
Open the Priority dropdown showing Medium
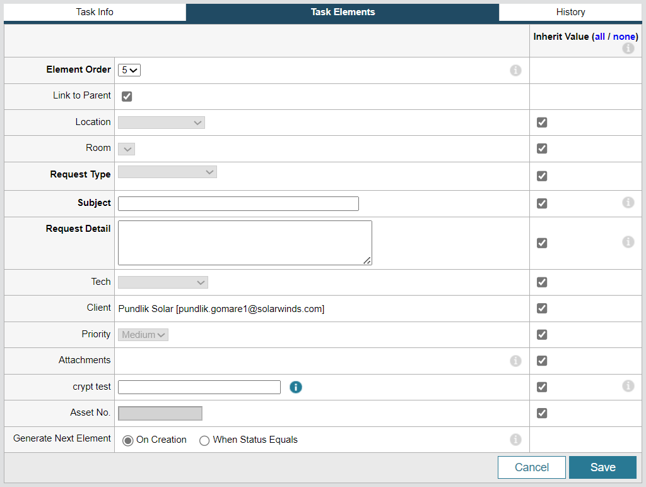tap(143, 335)
